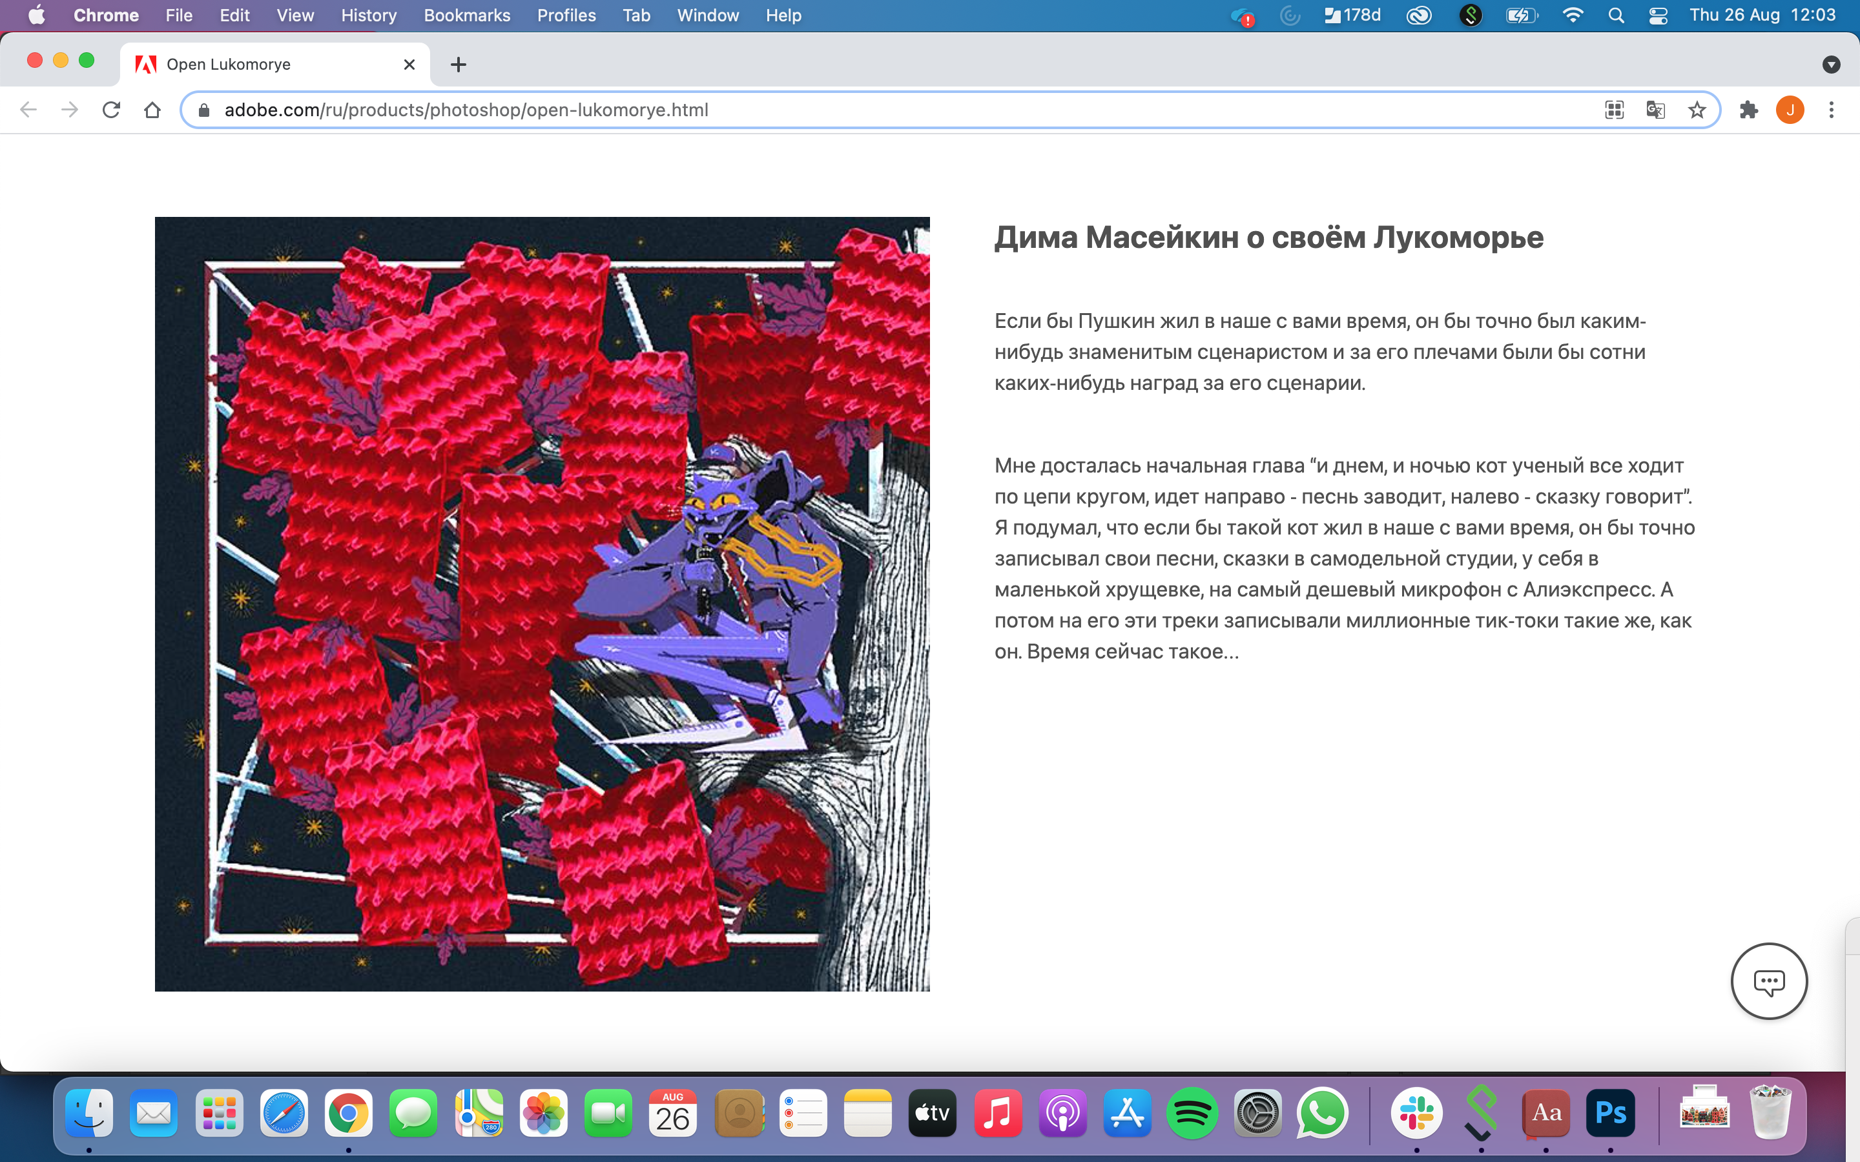
Task: Close the Open Lukomorye tab
Action: 409,65
